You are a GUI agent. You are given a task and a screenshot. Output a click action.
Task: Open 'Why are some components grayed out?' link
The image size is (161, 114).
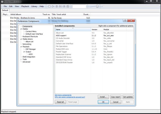coord(70,97)
